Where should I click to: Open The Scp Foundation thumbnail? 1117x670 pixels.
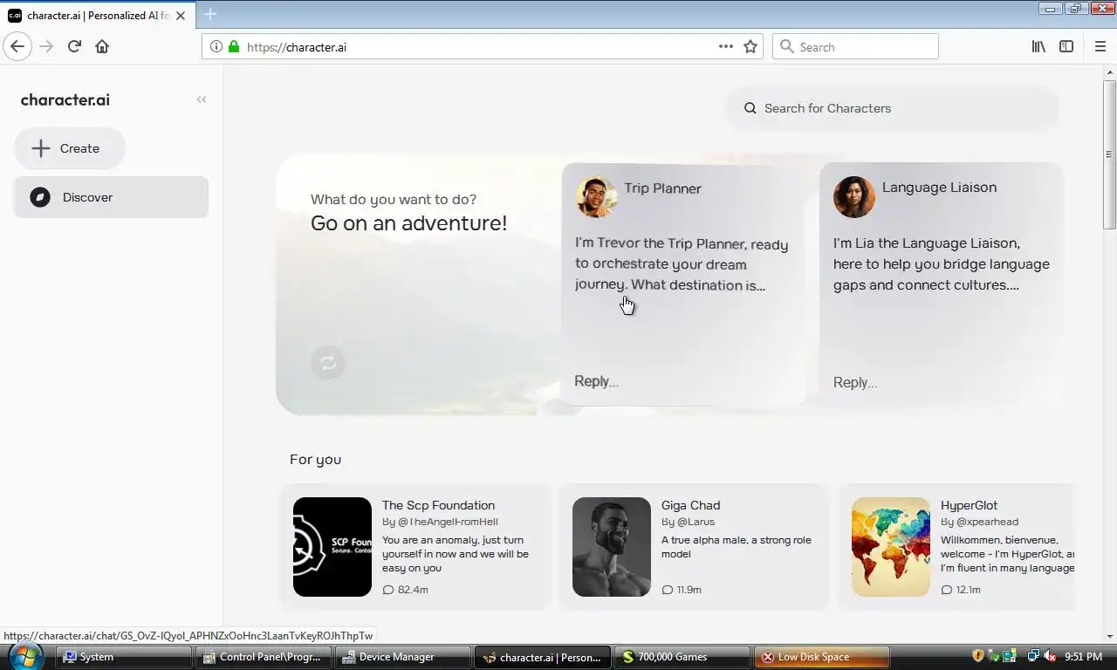coord(332,547)
